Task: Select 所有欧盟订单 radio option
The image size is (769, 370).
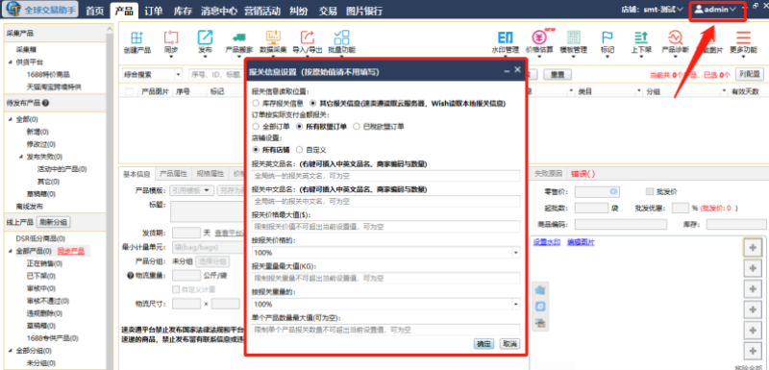Action: point(300,127)
